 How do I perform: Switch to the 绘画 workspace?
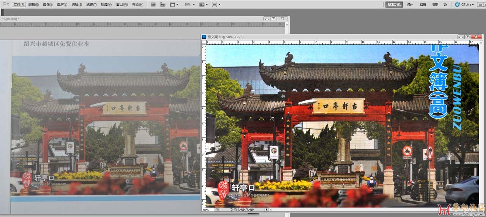(423, 5)
